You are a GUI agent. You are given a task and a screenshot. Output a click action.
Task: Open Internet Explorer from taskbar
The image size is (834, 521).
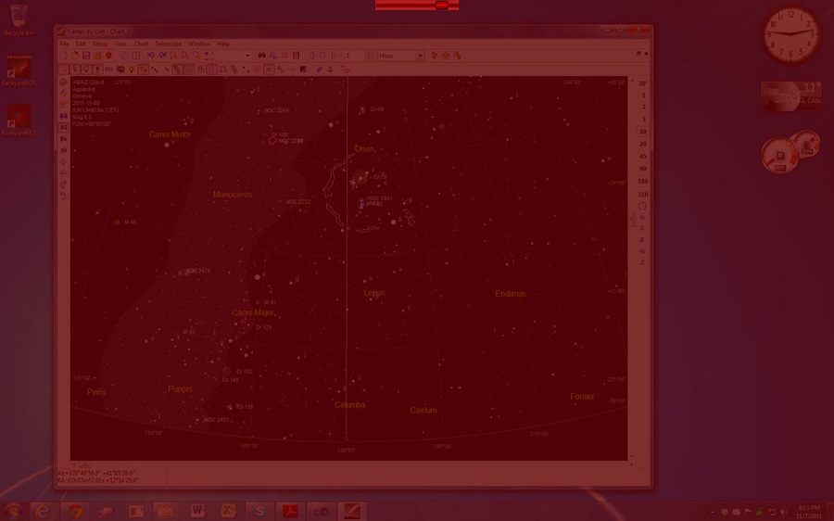pyautogui.click(x=43, y=512)
